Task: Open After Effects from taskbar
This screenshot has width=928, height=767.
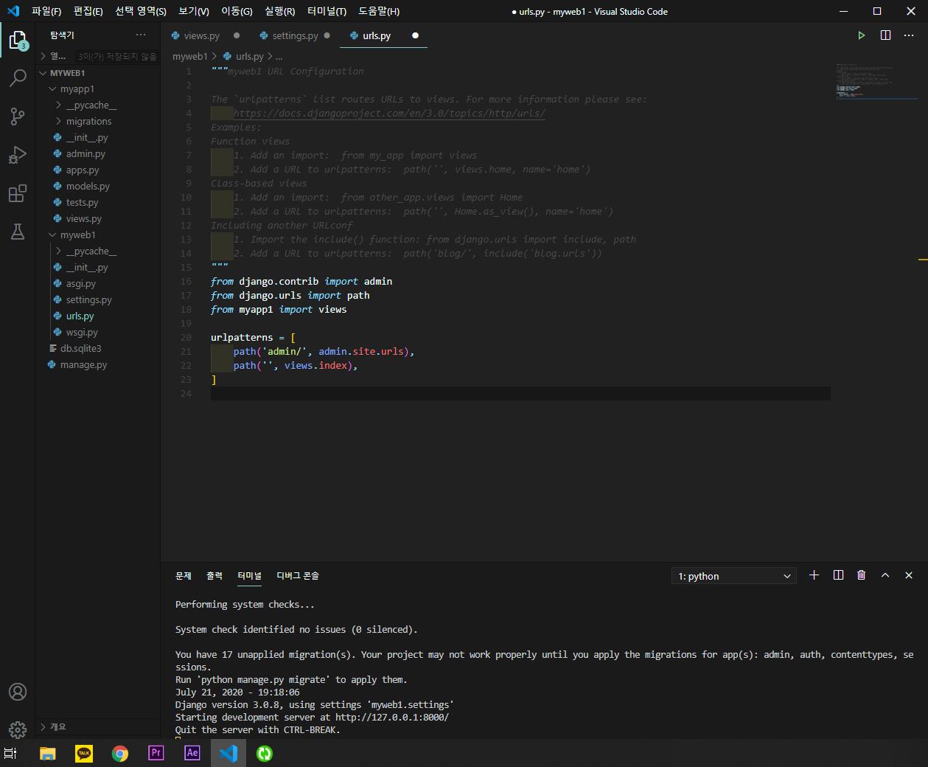Action: click(192, 753)
